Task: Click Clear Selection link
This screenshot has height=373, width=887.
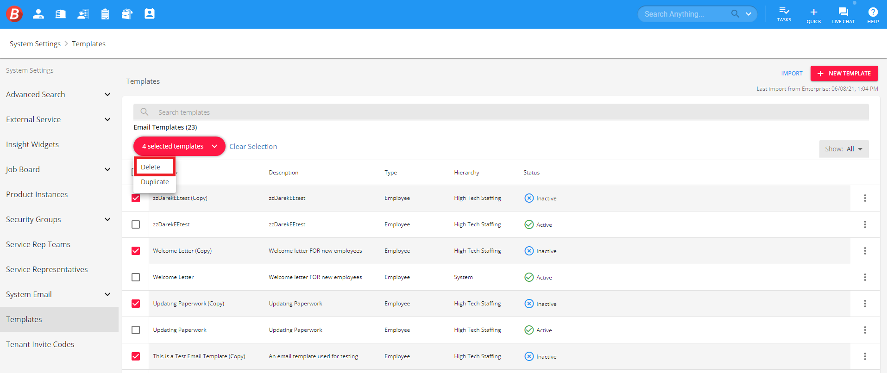Action: click(253, 146)
